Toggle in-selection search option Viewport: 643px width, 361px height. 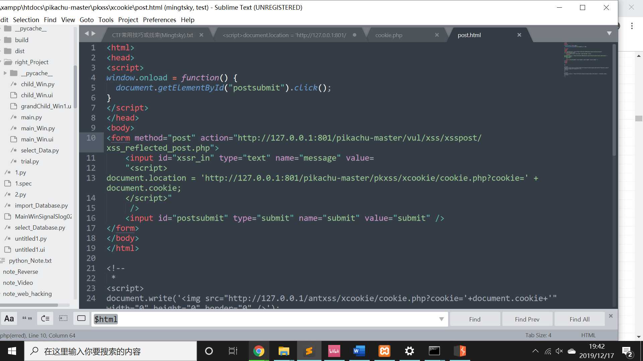pyautogui.click(x=63, y=319)
